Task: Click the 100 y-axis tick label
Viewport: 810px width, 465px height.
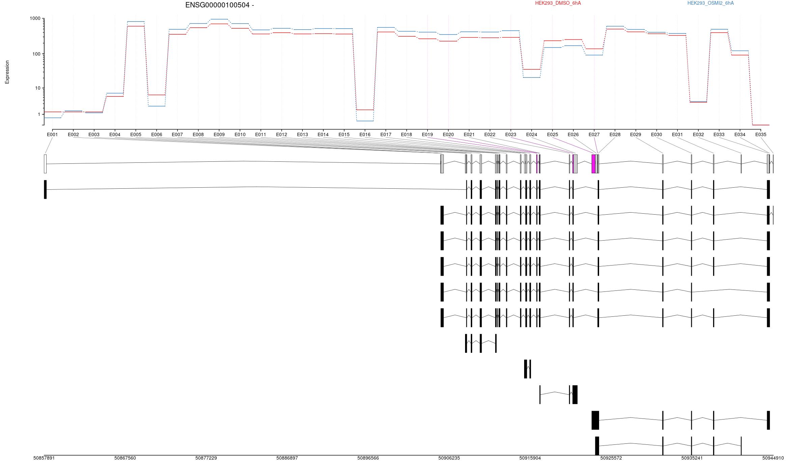Action: pyautogui.click(x=36, y=54)
